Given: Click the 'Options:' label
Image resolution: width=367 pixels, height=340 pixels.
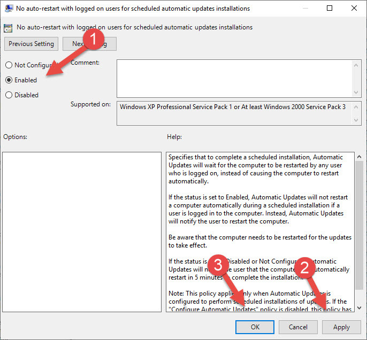Looking at the screenshot, I should click(15, 137).
